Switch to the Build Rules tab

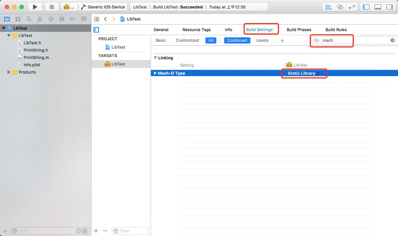[x=336, y=30]
